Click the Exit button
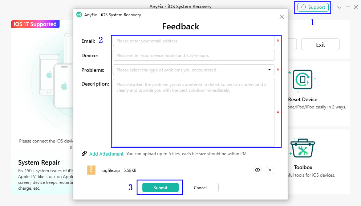 click(320, 44)
